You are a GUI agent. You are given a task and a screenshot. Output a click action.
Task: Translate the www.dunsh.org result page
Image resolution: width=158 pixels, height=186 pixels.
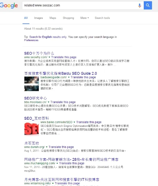pos(61,147)
